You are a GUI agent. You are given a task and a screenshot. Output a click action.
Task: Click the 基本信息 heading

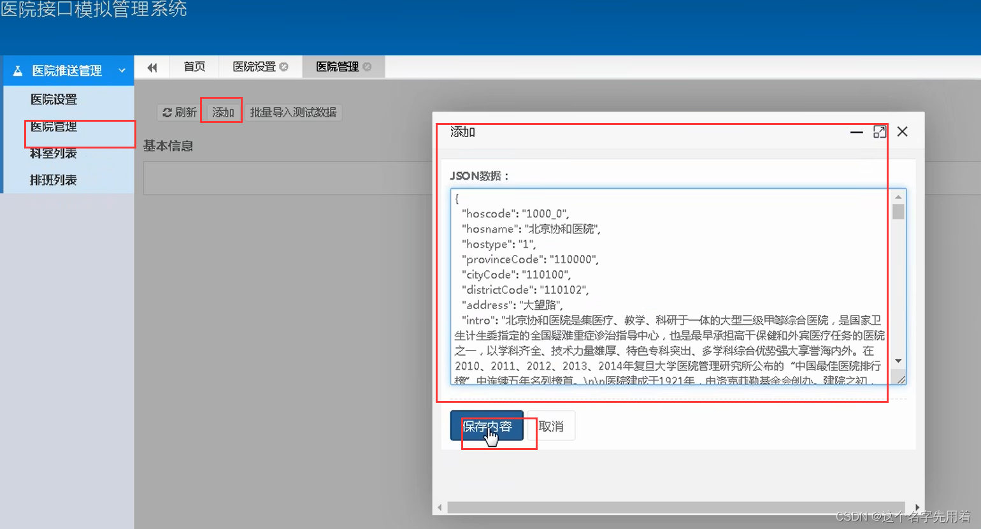point(168,146)
